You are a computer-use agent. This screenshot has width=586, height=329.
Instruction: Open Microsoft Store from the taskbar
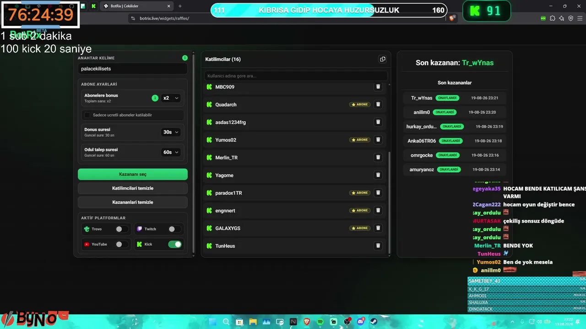[239, 322]
